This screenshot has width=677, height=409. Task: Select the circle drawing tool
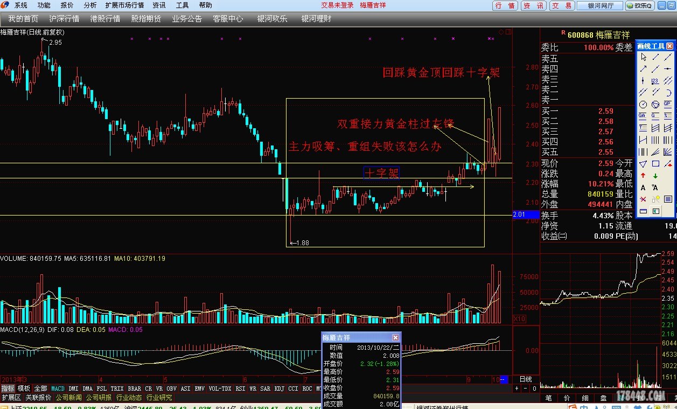click(643, 105)
